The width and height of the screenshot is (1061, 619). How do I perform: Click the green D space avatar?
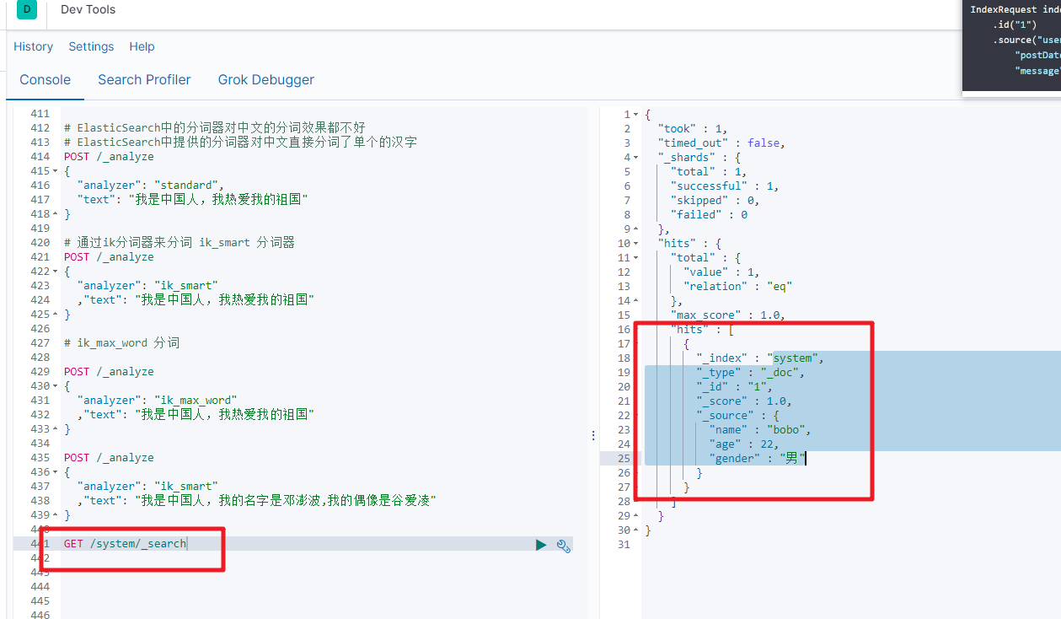point(27,9)
